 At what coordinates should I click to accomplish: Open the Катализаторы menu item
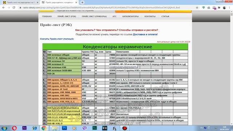pos(130,16)
